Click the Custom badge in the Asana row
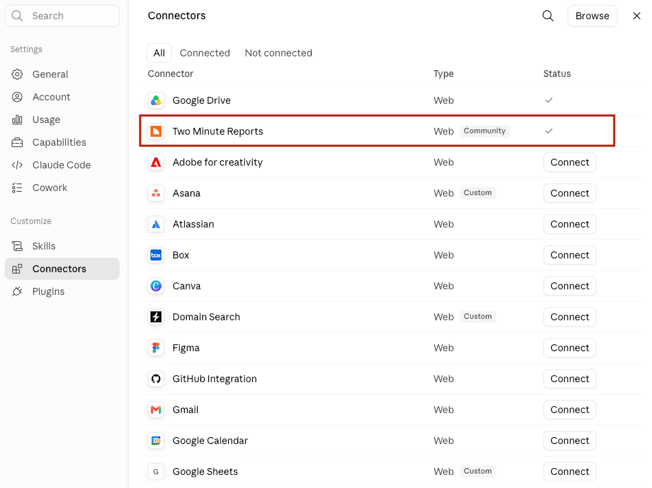Screen dimensions: 652x488 pyautogui.click(x=477, y=193)
